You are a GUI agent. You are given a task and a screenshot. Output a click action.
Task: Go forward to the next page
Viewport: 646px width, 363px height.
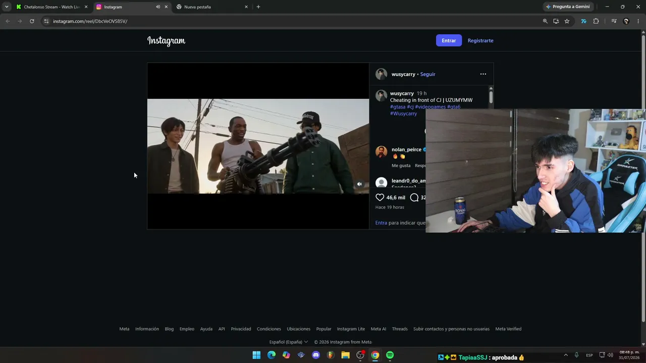pyautogui.click(x=20, y=21)
